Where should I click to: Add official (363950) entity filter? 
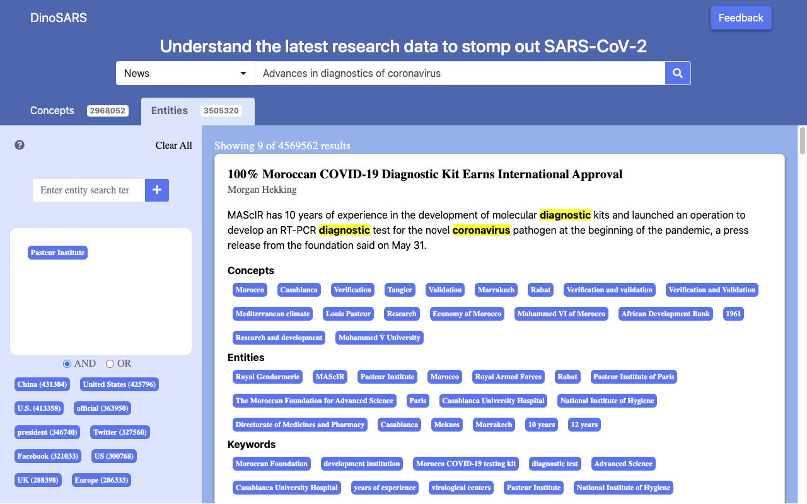pyautogui.click(x=102, y=408)
